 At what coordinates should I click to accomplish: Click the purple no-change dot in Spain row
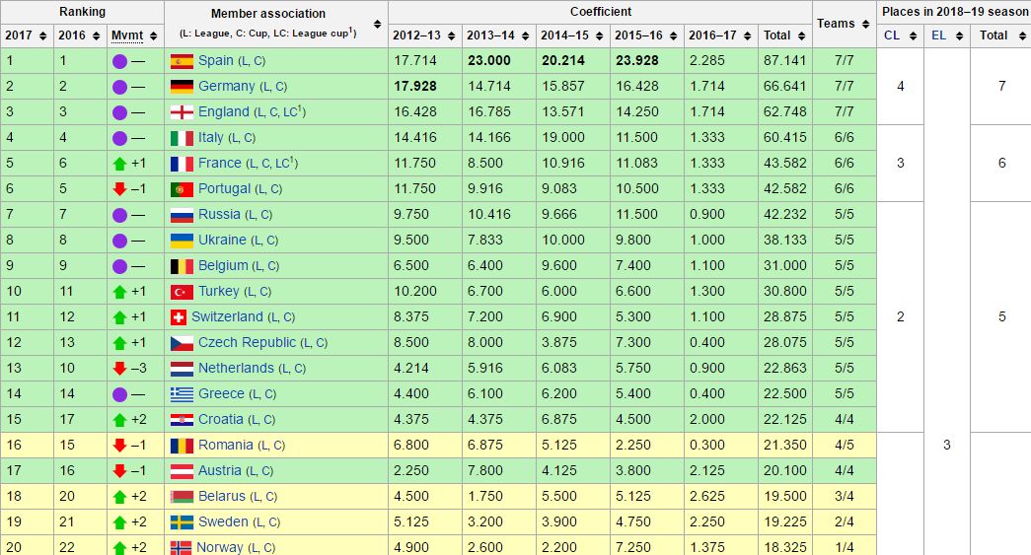pos(119,61)
